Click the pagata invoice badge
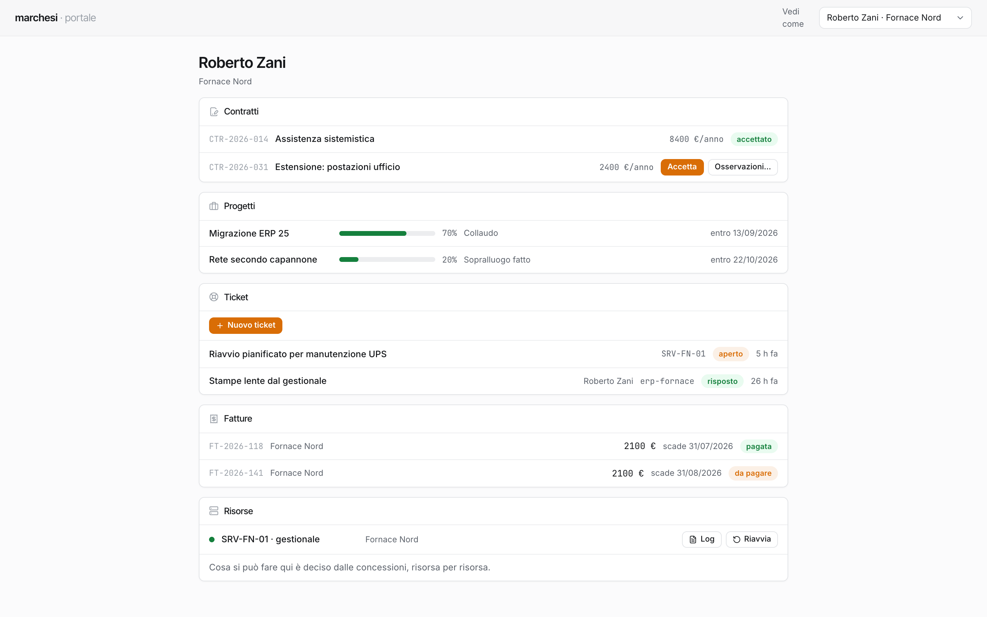Viewport: 987px width, 617px height. 759,446
